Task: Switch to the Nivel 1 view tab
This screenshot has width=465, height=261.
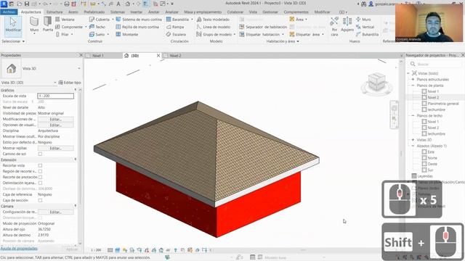Action: point(98,56)
